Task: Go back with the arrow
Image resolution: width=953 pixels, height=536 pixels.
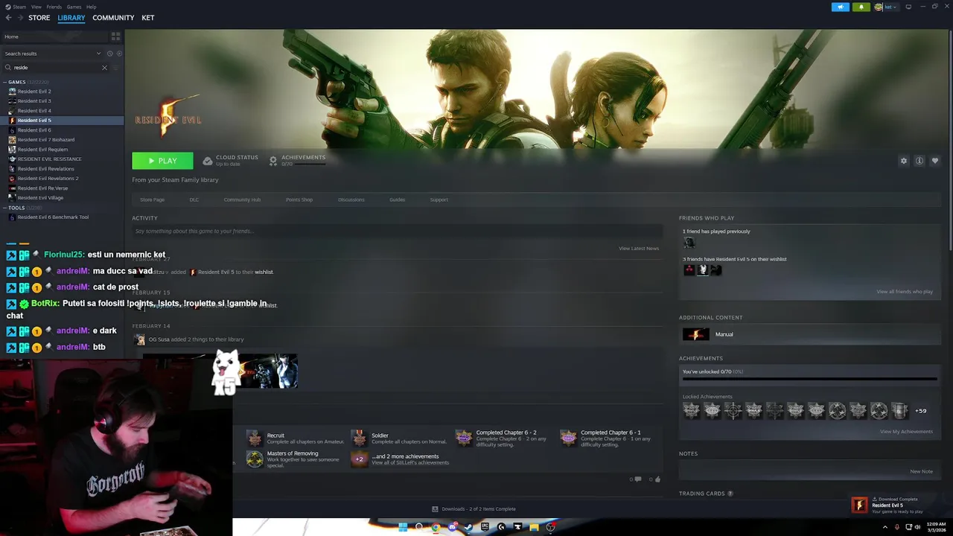Action: (9, 18)
